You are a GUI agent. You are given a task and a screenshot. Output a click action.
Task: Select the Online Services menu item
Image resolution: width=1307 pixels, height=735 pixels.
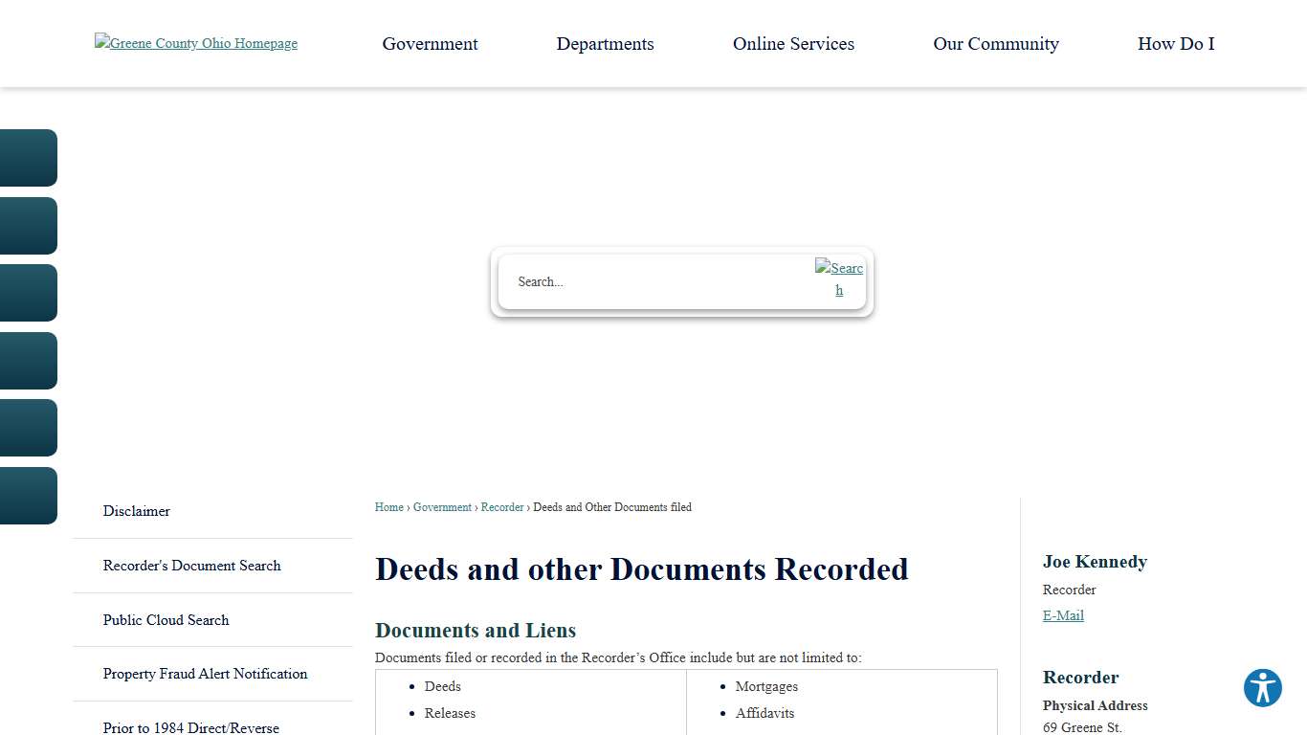tap(792, 43)
